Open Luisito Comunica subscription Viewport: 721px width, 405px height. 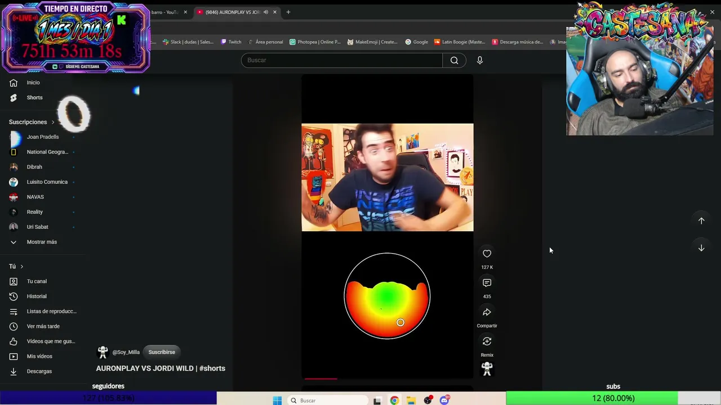[x=43, y=182]
